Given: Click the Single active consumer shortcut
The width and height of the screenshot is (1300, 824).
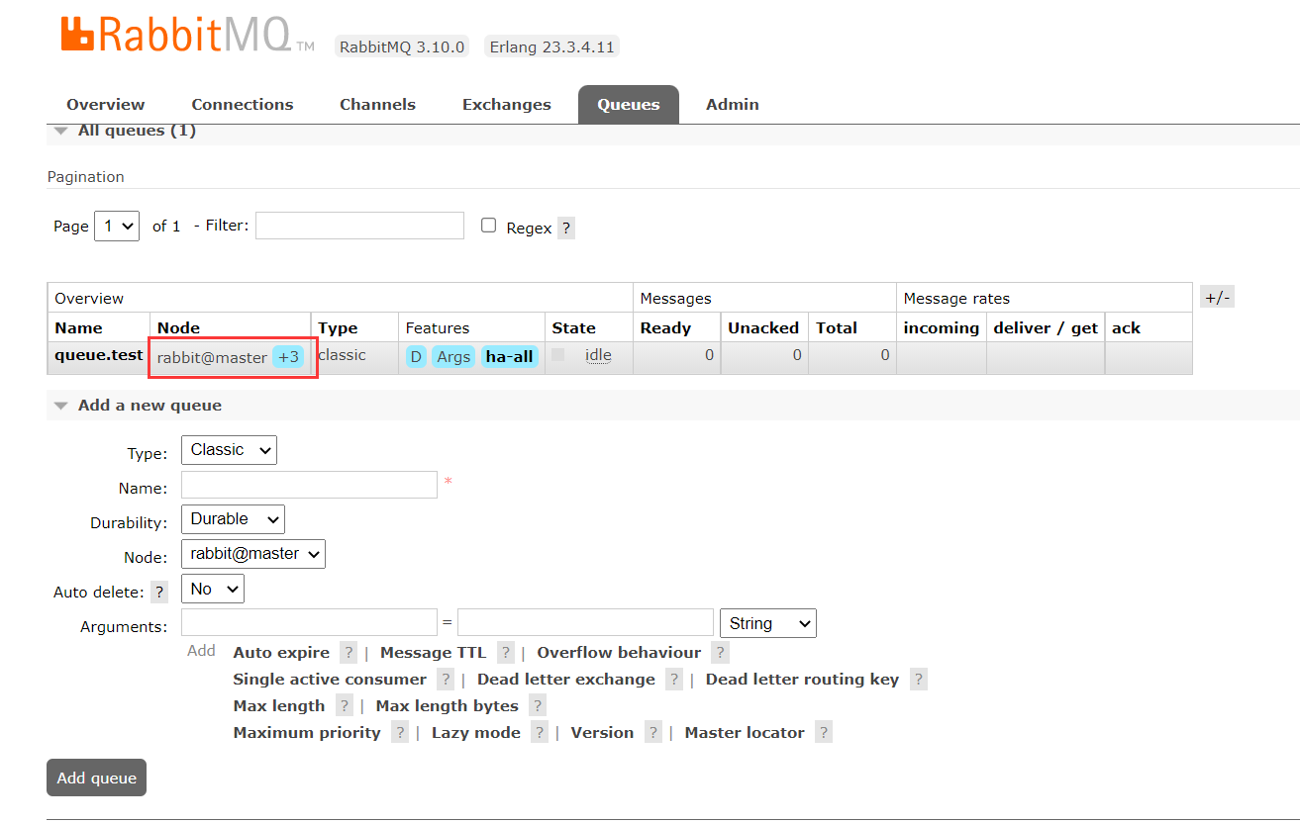Looking at the screenshot, I should 330,680.
